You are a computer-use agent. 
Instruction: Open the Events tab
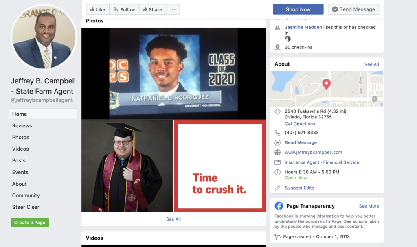pos(20,172)
